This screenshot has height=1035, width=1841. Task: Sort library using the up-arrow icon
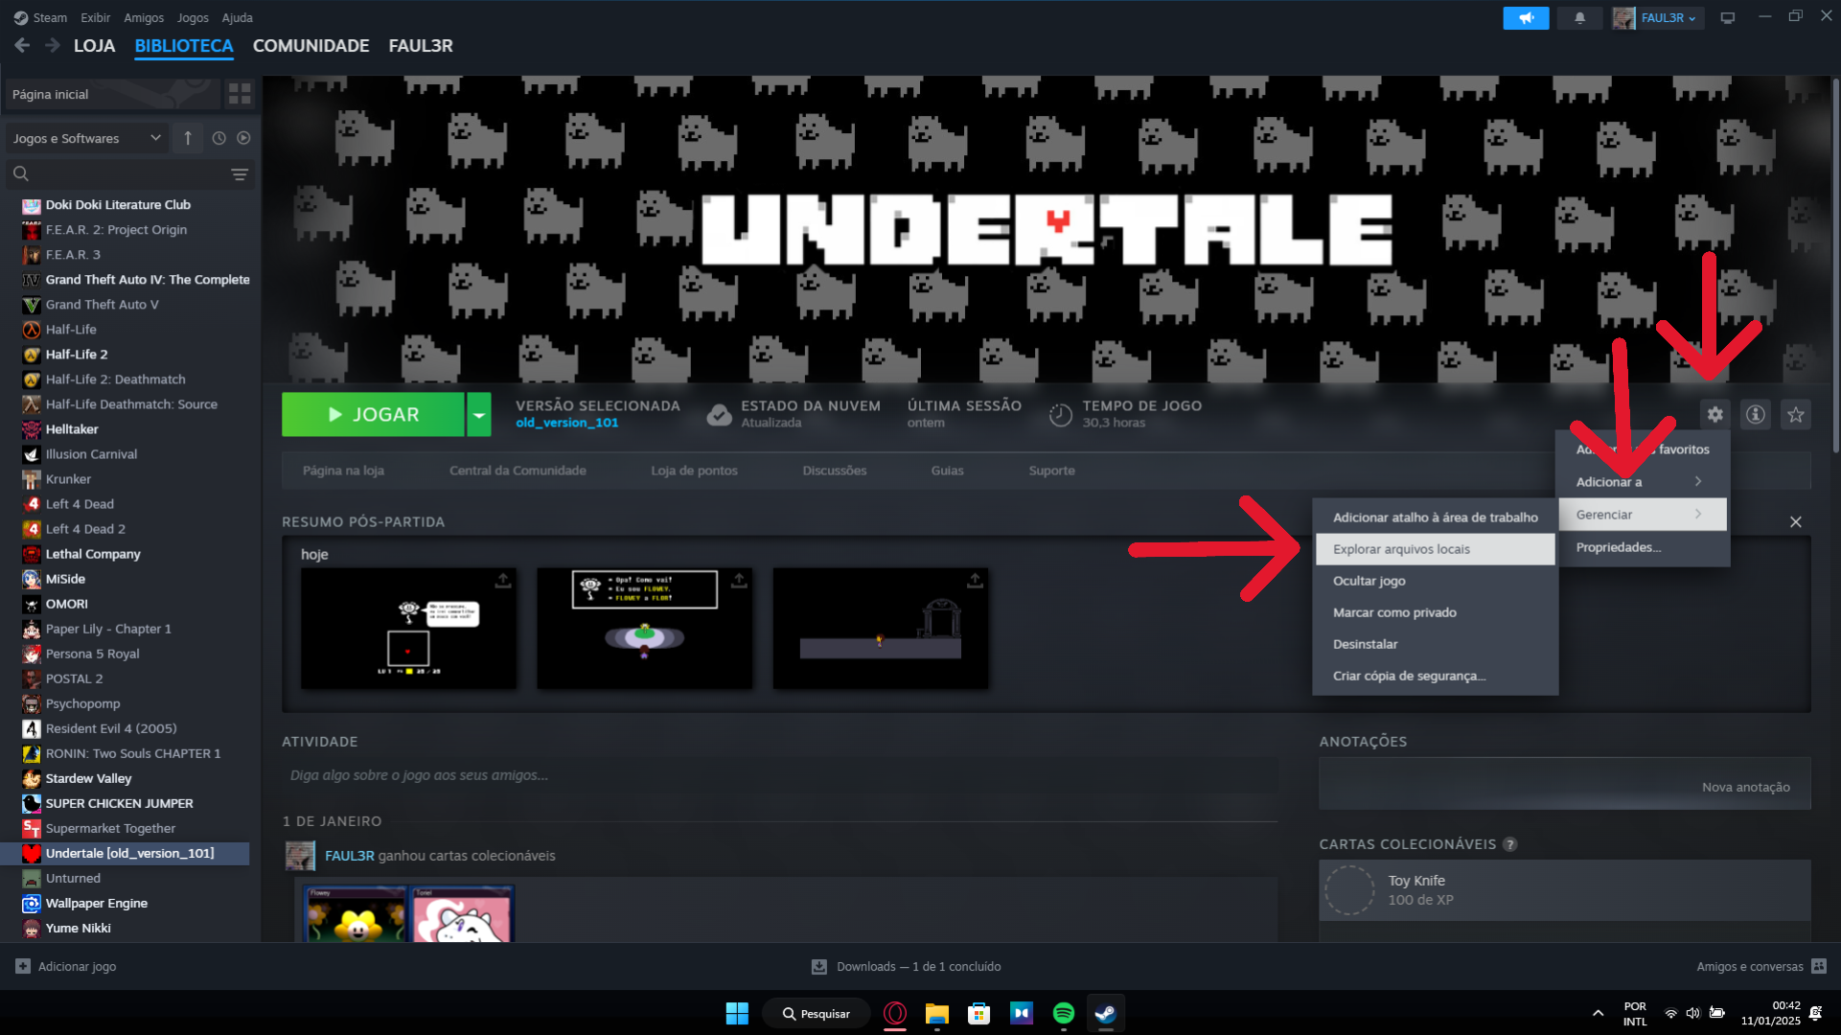(188, 138)
